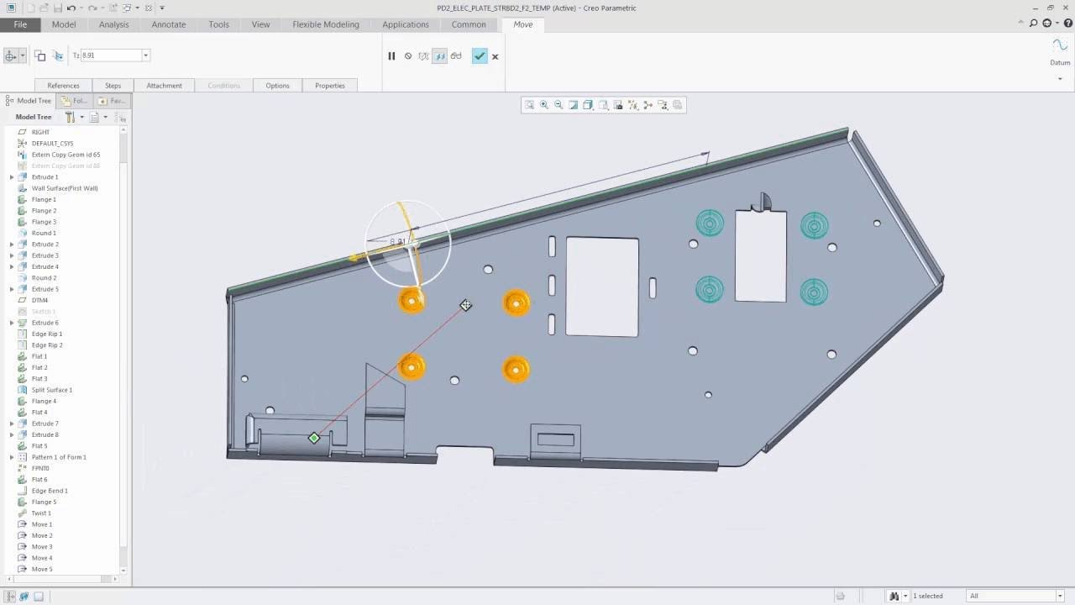Select the Folder browser panel tab
This screenshot has height=605, width=1075.
(x=74, y=101)
